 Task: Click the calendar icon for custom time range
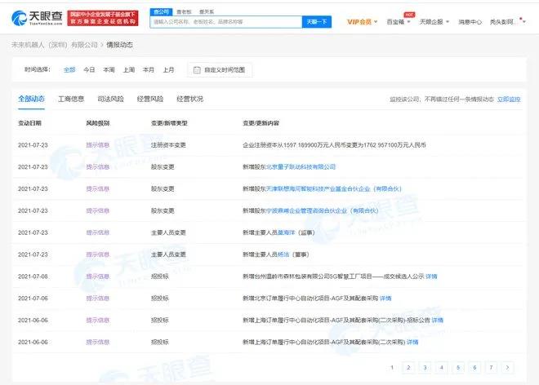[x=194, y=70]
